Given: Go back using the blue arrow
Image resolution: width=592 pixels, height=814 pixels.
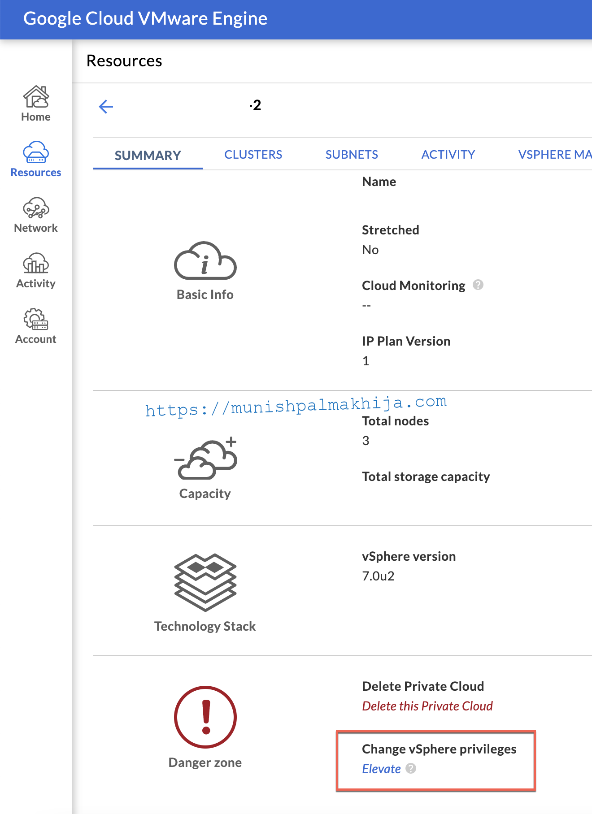Looking at the screenshot, I should pyautogui.click(x=106, y=107).
